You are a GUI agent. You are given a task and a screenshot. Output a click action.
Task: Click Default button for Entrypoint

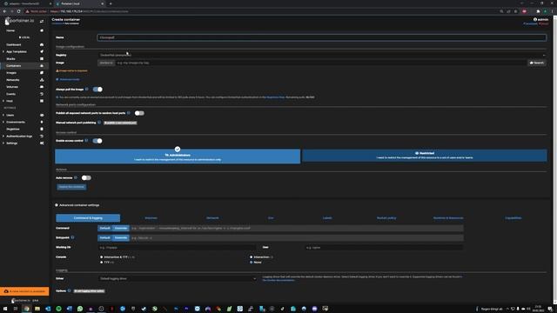[104, 237]
